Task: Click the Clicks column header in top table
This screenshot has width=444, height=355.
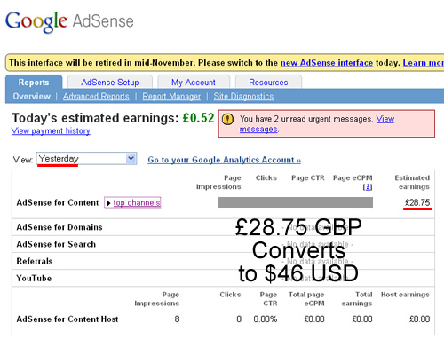Action: 266,178
